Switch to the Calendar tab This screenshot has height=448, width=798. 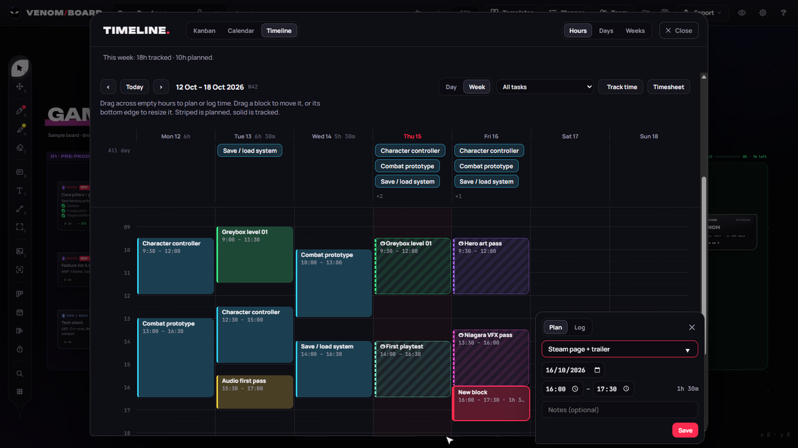[241, 30]
